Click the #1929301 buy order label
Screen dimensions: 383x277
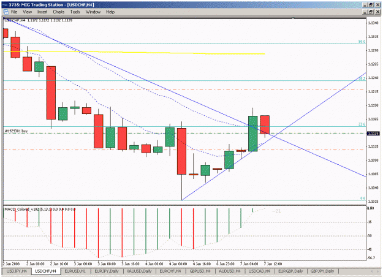coord(16,131)
